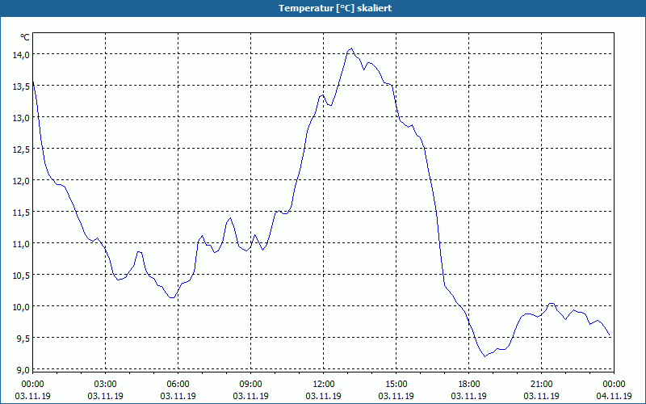The width and height of the screenshot is (646, 404).
Task: Select the 10,0 y-axis label
Action: (21, 307)
